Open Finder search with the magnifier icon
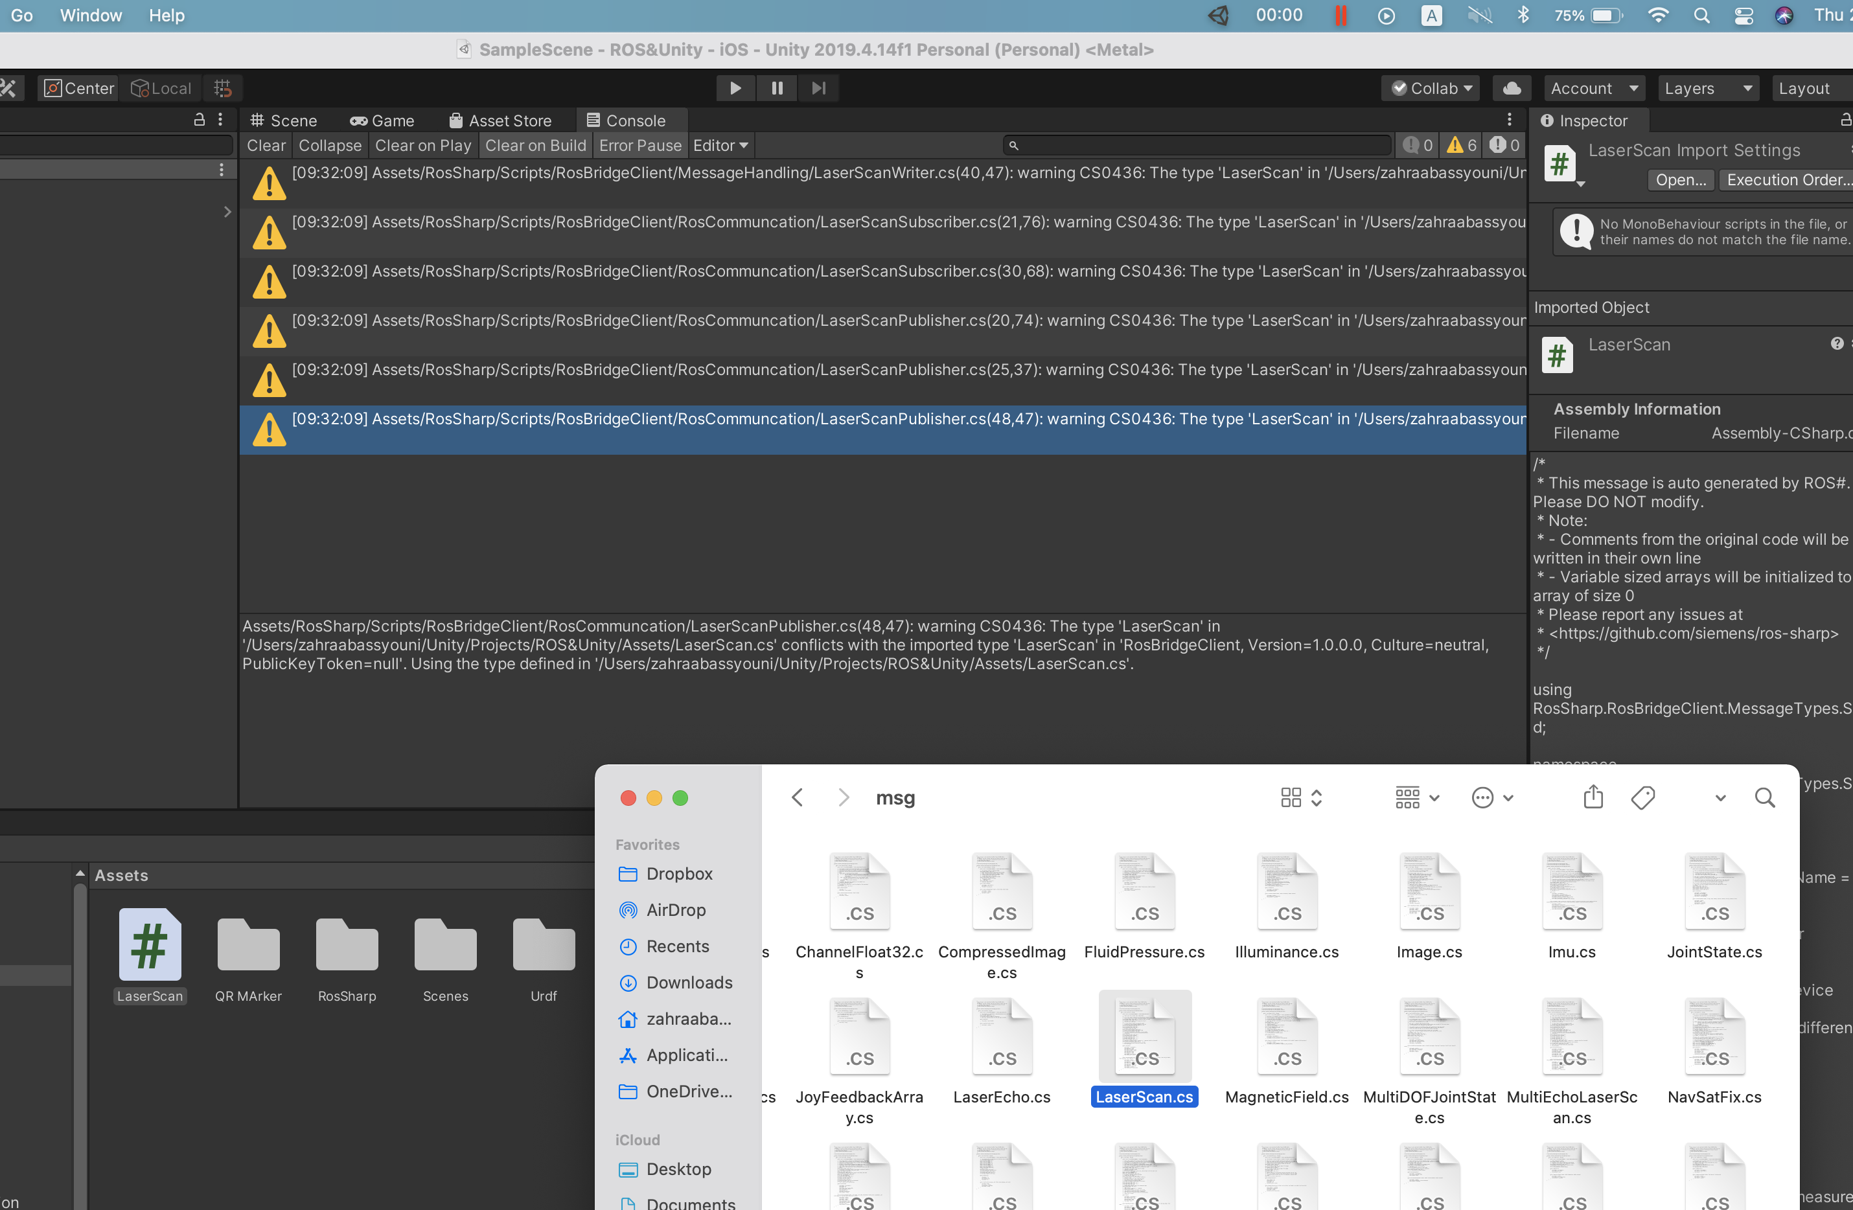Viewport: 1853px width, 1210px height. click(x=1765, y=797)
